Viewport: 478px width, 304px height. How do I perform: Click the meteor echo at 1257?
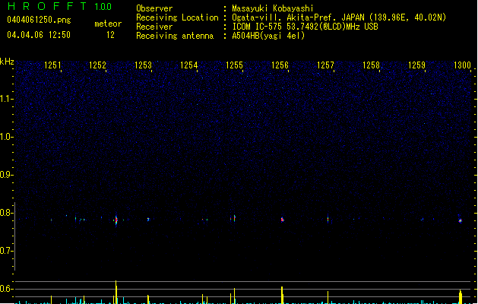coord(328,219)
